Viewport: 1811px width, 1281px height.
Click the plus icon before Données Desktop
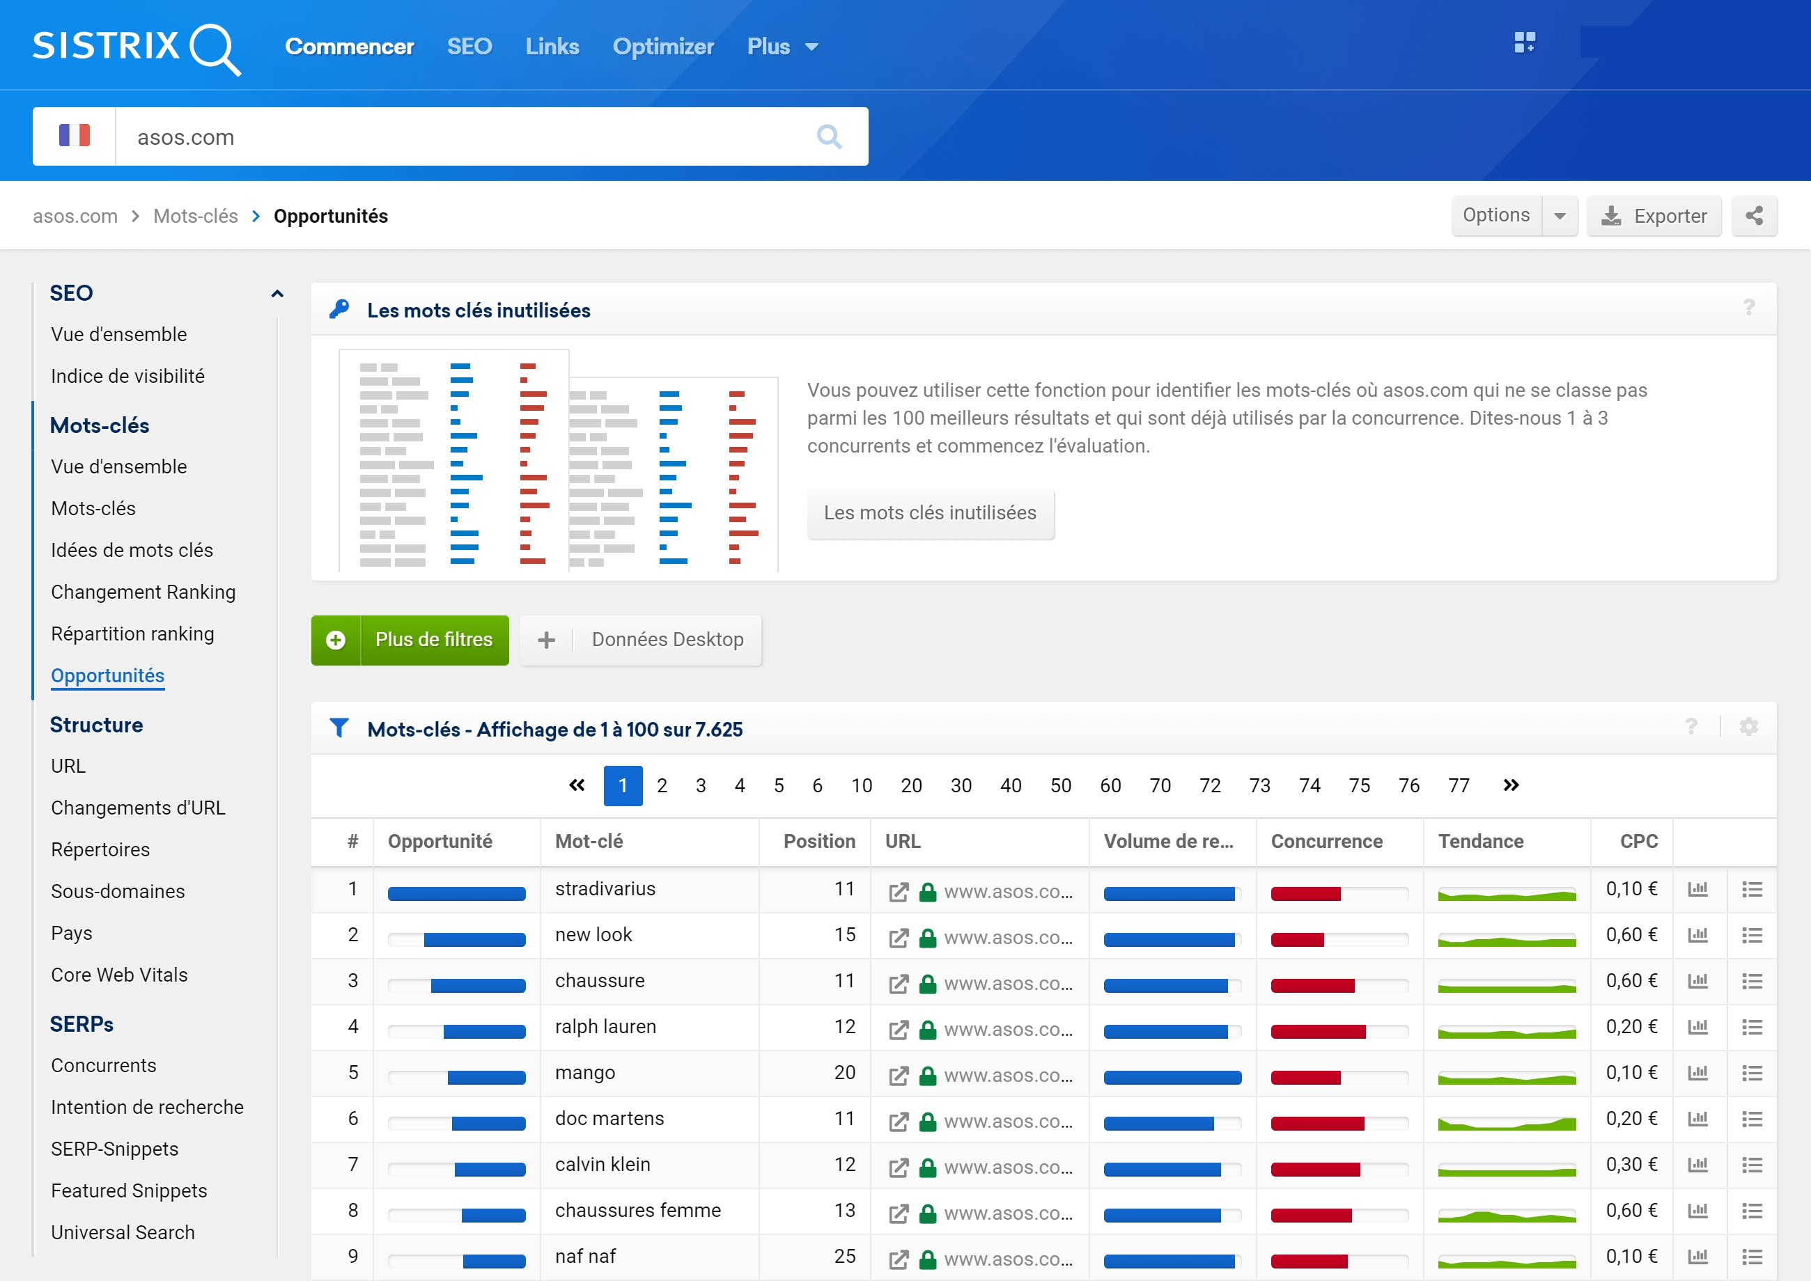coord(546,640)
